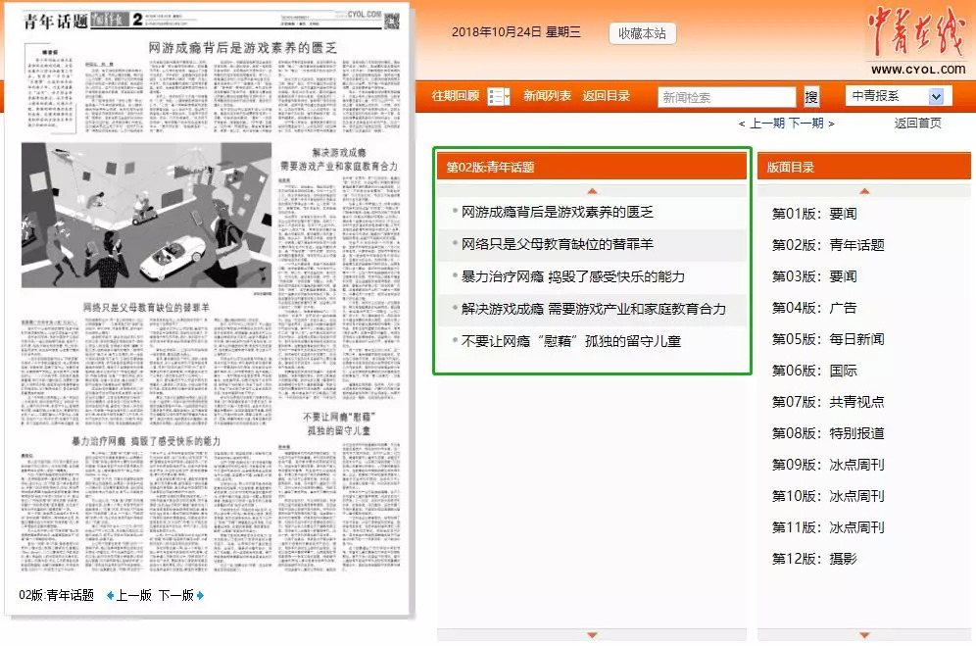Click newspaper headline 网络只是父母教育缺位的替罪羊
Screen dimensions: 976x646
point(146,307)
